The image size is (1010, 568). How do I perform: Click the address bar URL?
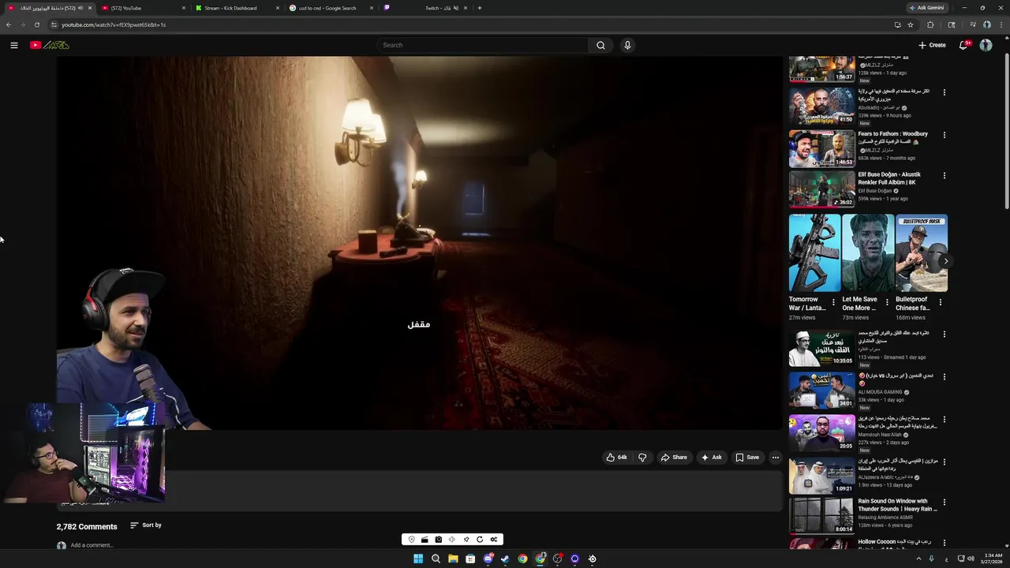114,24
